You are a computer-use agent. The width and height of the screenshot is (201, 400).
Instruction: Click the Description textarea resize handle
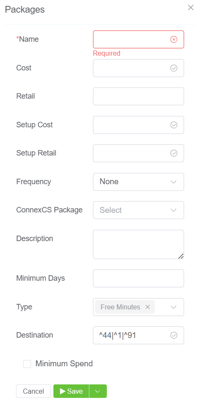pos(181,256)
